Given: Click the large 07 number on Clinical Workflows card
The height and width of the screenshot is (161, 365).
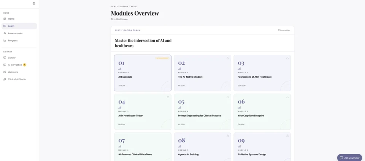Looking at the screenshot, I should 122,140.
